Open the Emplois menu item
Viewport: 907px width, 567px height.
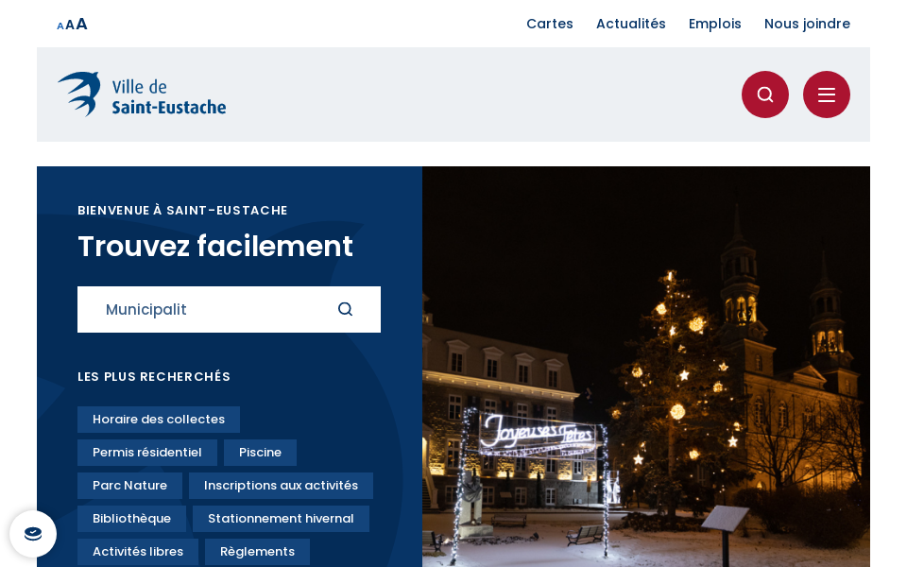pos(715,24)
